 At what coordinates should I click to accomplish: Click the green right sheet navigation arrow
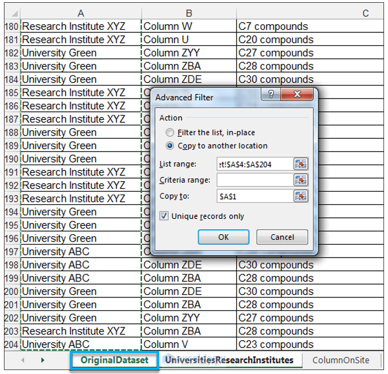coord(42,359)
